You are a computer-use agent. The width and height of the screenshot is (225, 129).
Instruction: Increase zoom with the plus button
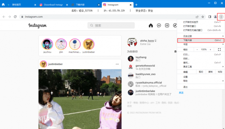click(x=210, y=49)
